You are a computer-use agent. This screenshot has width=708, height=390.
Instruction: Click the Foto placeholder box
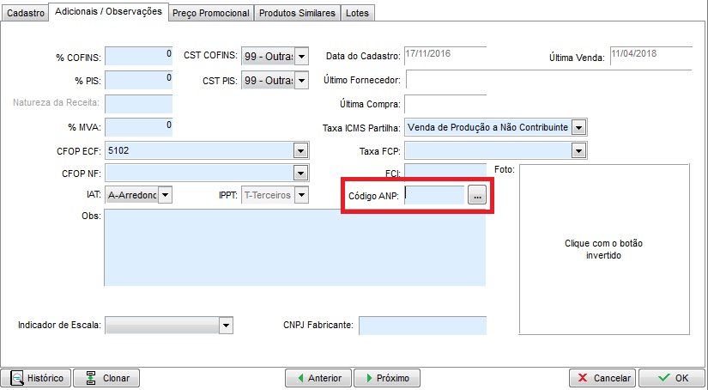[x=604, y=250]
